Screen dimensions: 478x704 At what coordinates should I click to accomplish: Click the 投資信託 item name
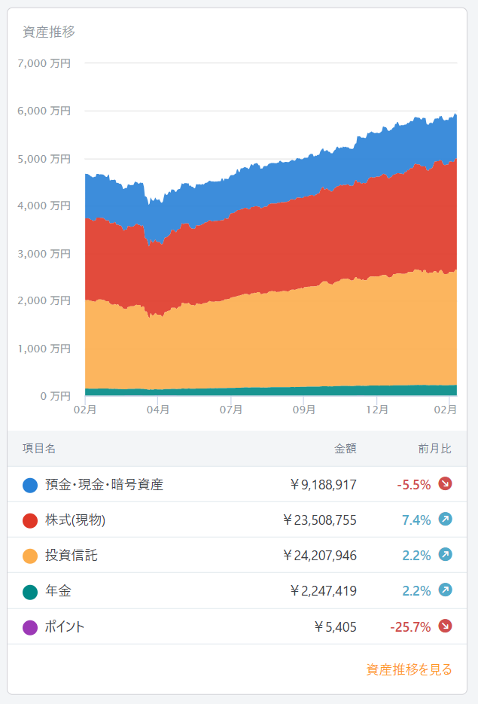click(71, 556)
